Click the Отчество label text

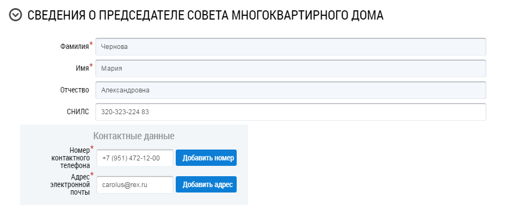[75, 90]
